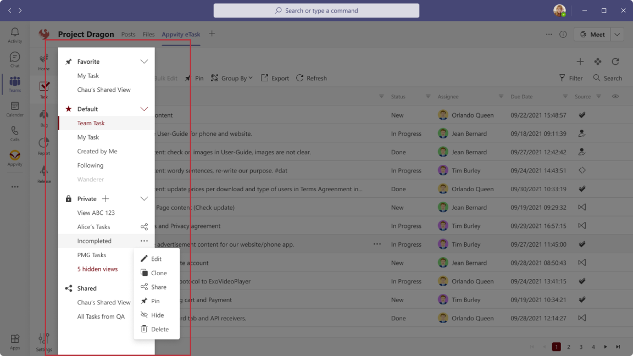
Task: Show the 5 hidden views
Action: tap(97, 269)
